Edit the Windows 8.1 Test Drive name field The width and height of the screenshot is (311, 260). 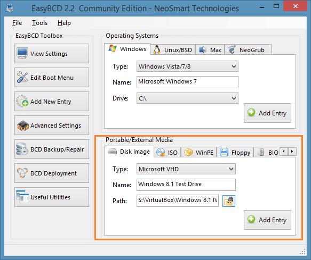[186, 184]
